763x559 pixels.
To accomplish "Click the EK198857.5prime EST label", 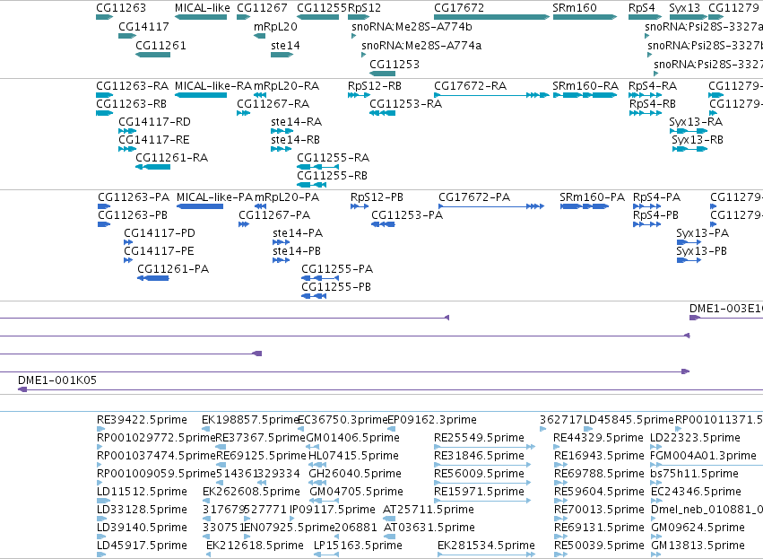I will point(250,420).
